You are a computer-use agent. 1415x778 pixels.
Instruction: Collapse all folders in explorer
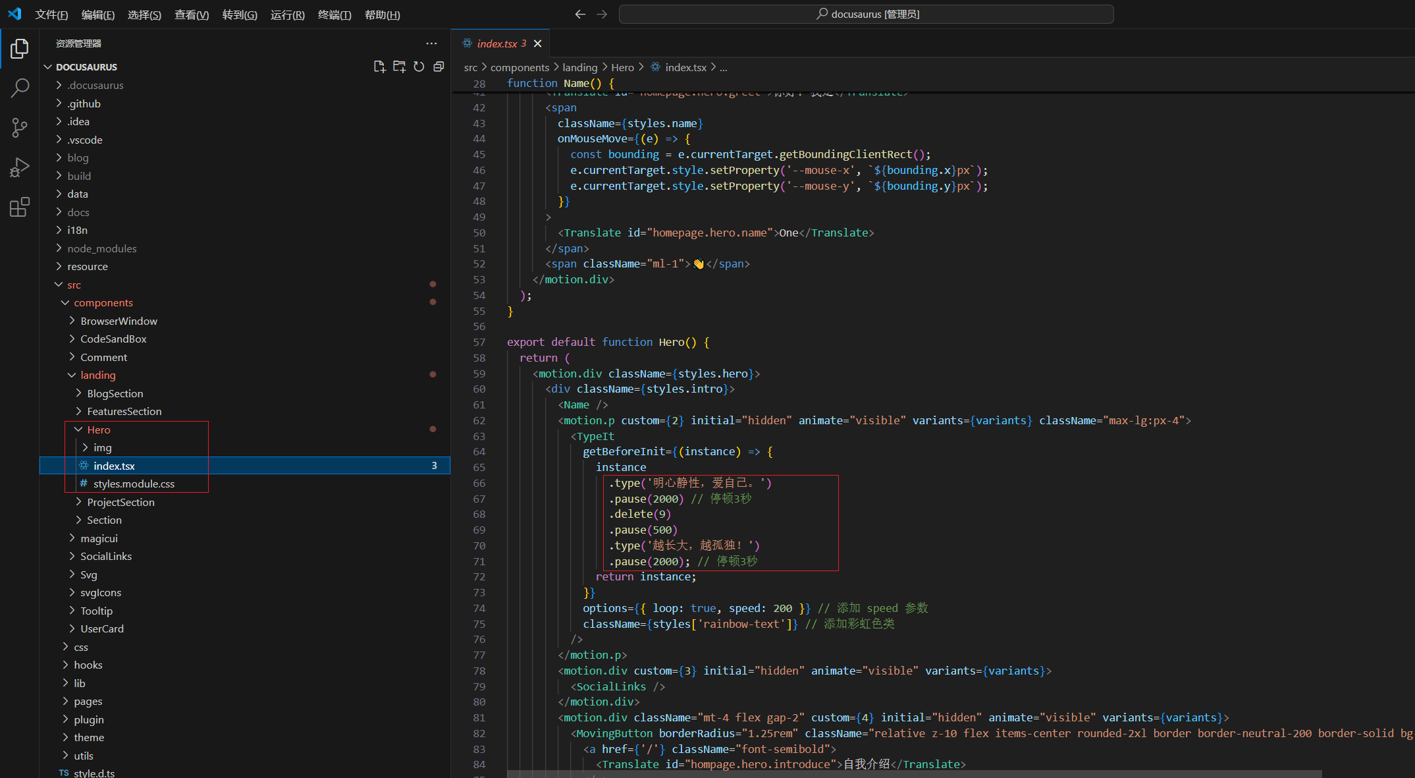click(x=439, y=67)
